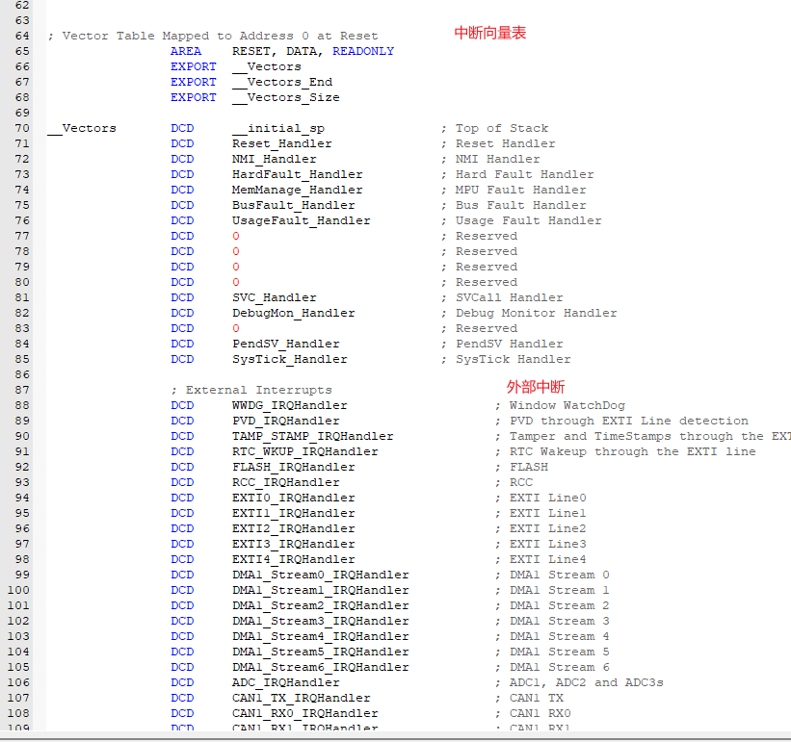This screenshot has height=742, width=791.
Task: Click the 'ADC1, ADC2 and ADC3s' comment
Action: 586,682
